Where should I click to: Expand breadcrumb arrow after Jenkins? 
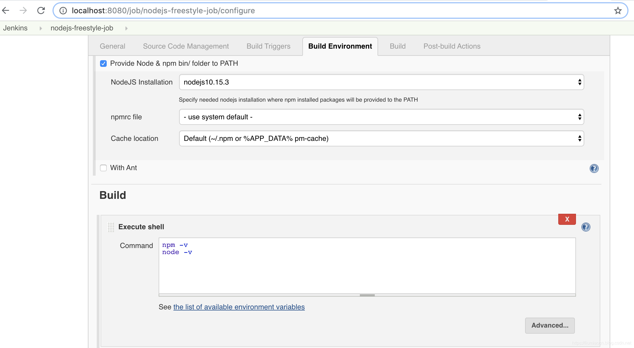click(41, 28)
